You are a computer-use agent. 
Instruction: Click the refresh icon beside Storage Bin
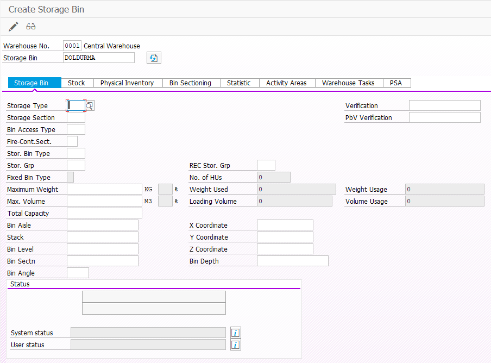coord(154,58)
